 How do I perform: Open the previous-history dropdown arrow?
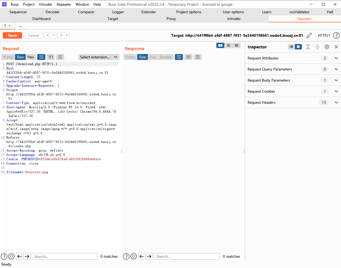[x=54, y=35]
